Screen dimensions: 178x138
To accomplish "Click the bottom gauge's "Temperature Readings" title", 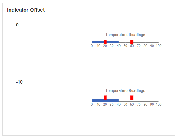I will point(125,91).
